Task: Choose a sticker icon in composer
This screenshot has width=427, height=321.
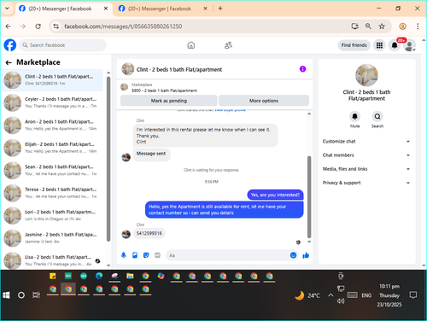Action: pos(146,255)
